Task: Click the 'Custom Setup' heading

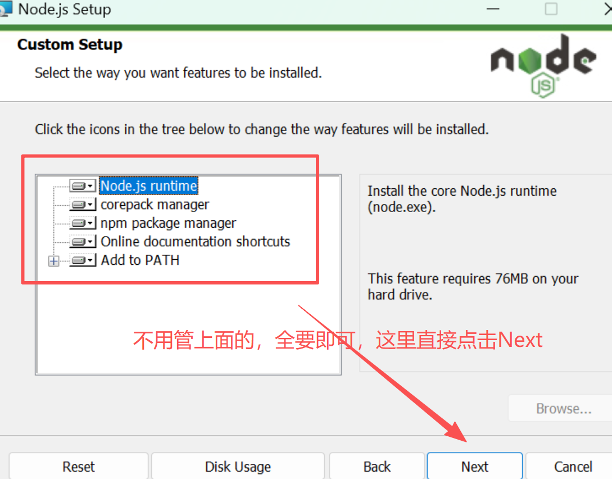Action: (x=70, y=44)
